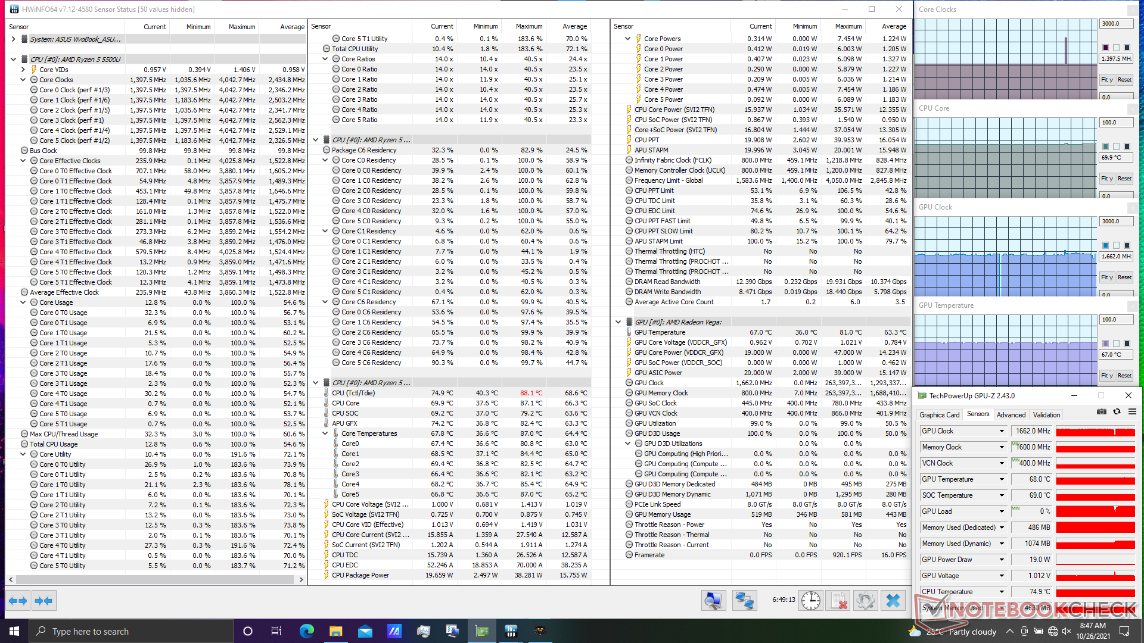This screenshot has height=643, width=1144.
Task: Click Fit y in the GPU Temperature graph
Action: (x=1106, y=376)
